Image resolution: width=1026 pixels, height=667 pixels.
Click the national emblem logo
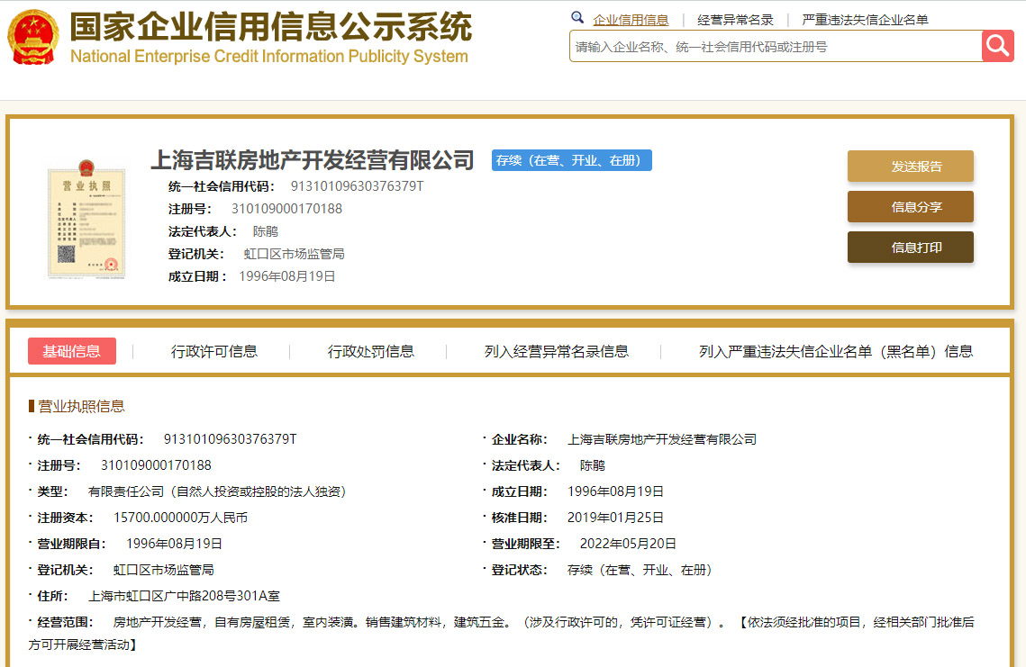tap(32, 37)
